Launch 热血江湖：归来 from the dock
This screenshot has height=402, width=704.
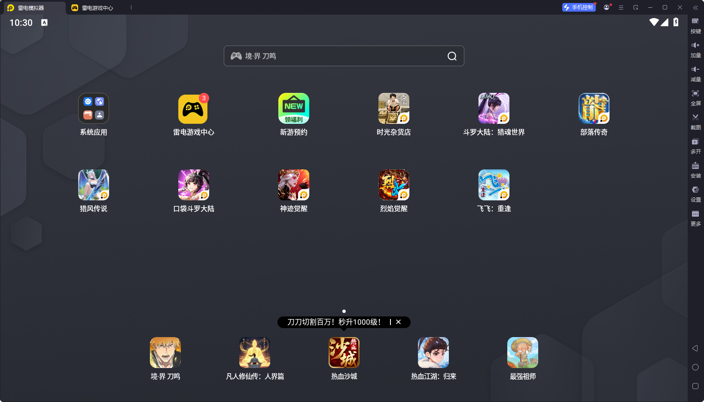(433, 353)
